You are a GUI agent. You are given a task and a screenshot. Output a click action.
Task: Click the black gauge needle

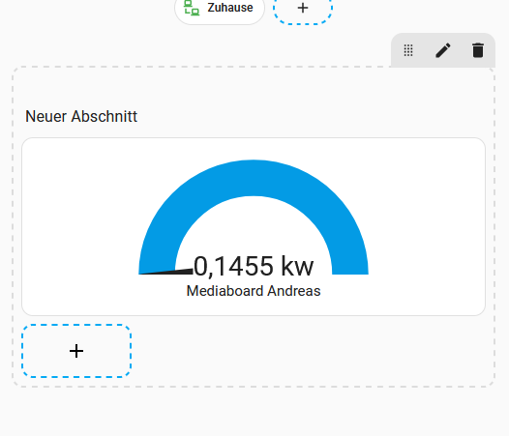coord(165,272)
